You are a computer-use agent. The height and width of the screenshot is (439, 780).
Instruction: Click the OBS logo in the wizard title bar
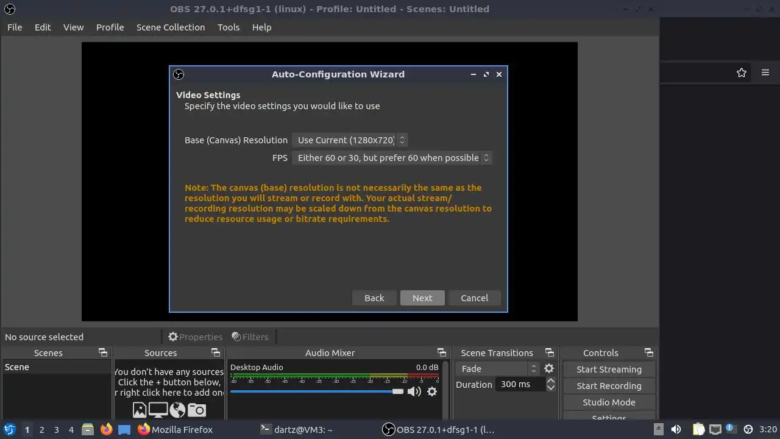tap(179, 74)
